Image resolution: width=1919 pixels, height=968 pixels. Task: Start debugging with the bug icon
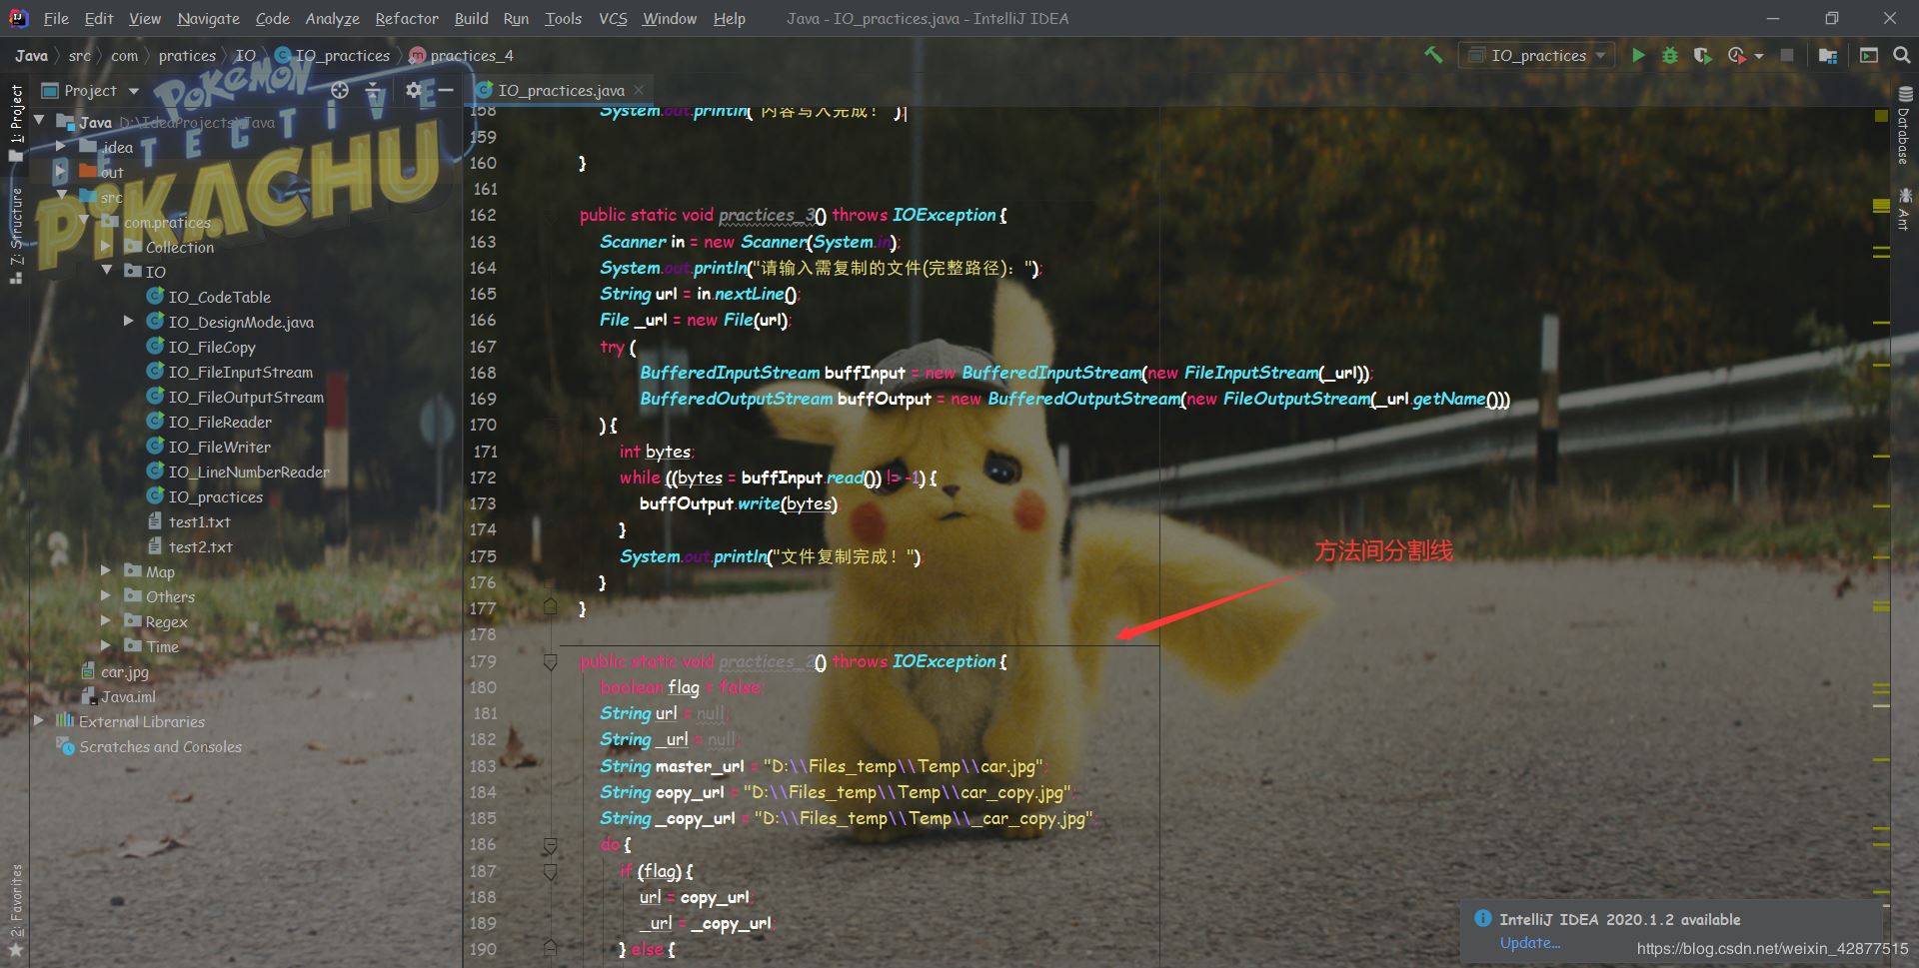pyautogui.click(x=1669, y=56)
